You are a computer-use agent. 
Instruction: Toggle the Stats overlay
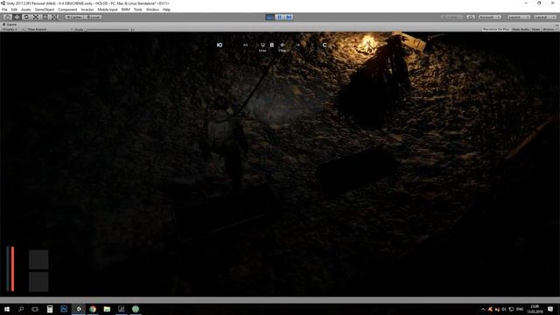(x=535, y=29)
